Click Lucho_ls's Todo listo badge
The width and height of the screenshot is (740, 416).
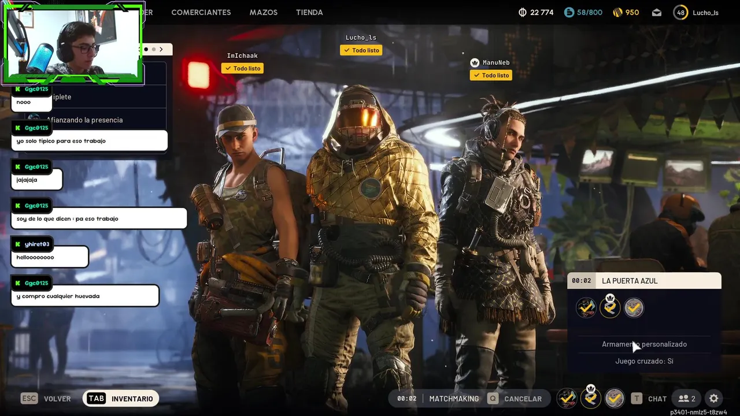point(361,50)
